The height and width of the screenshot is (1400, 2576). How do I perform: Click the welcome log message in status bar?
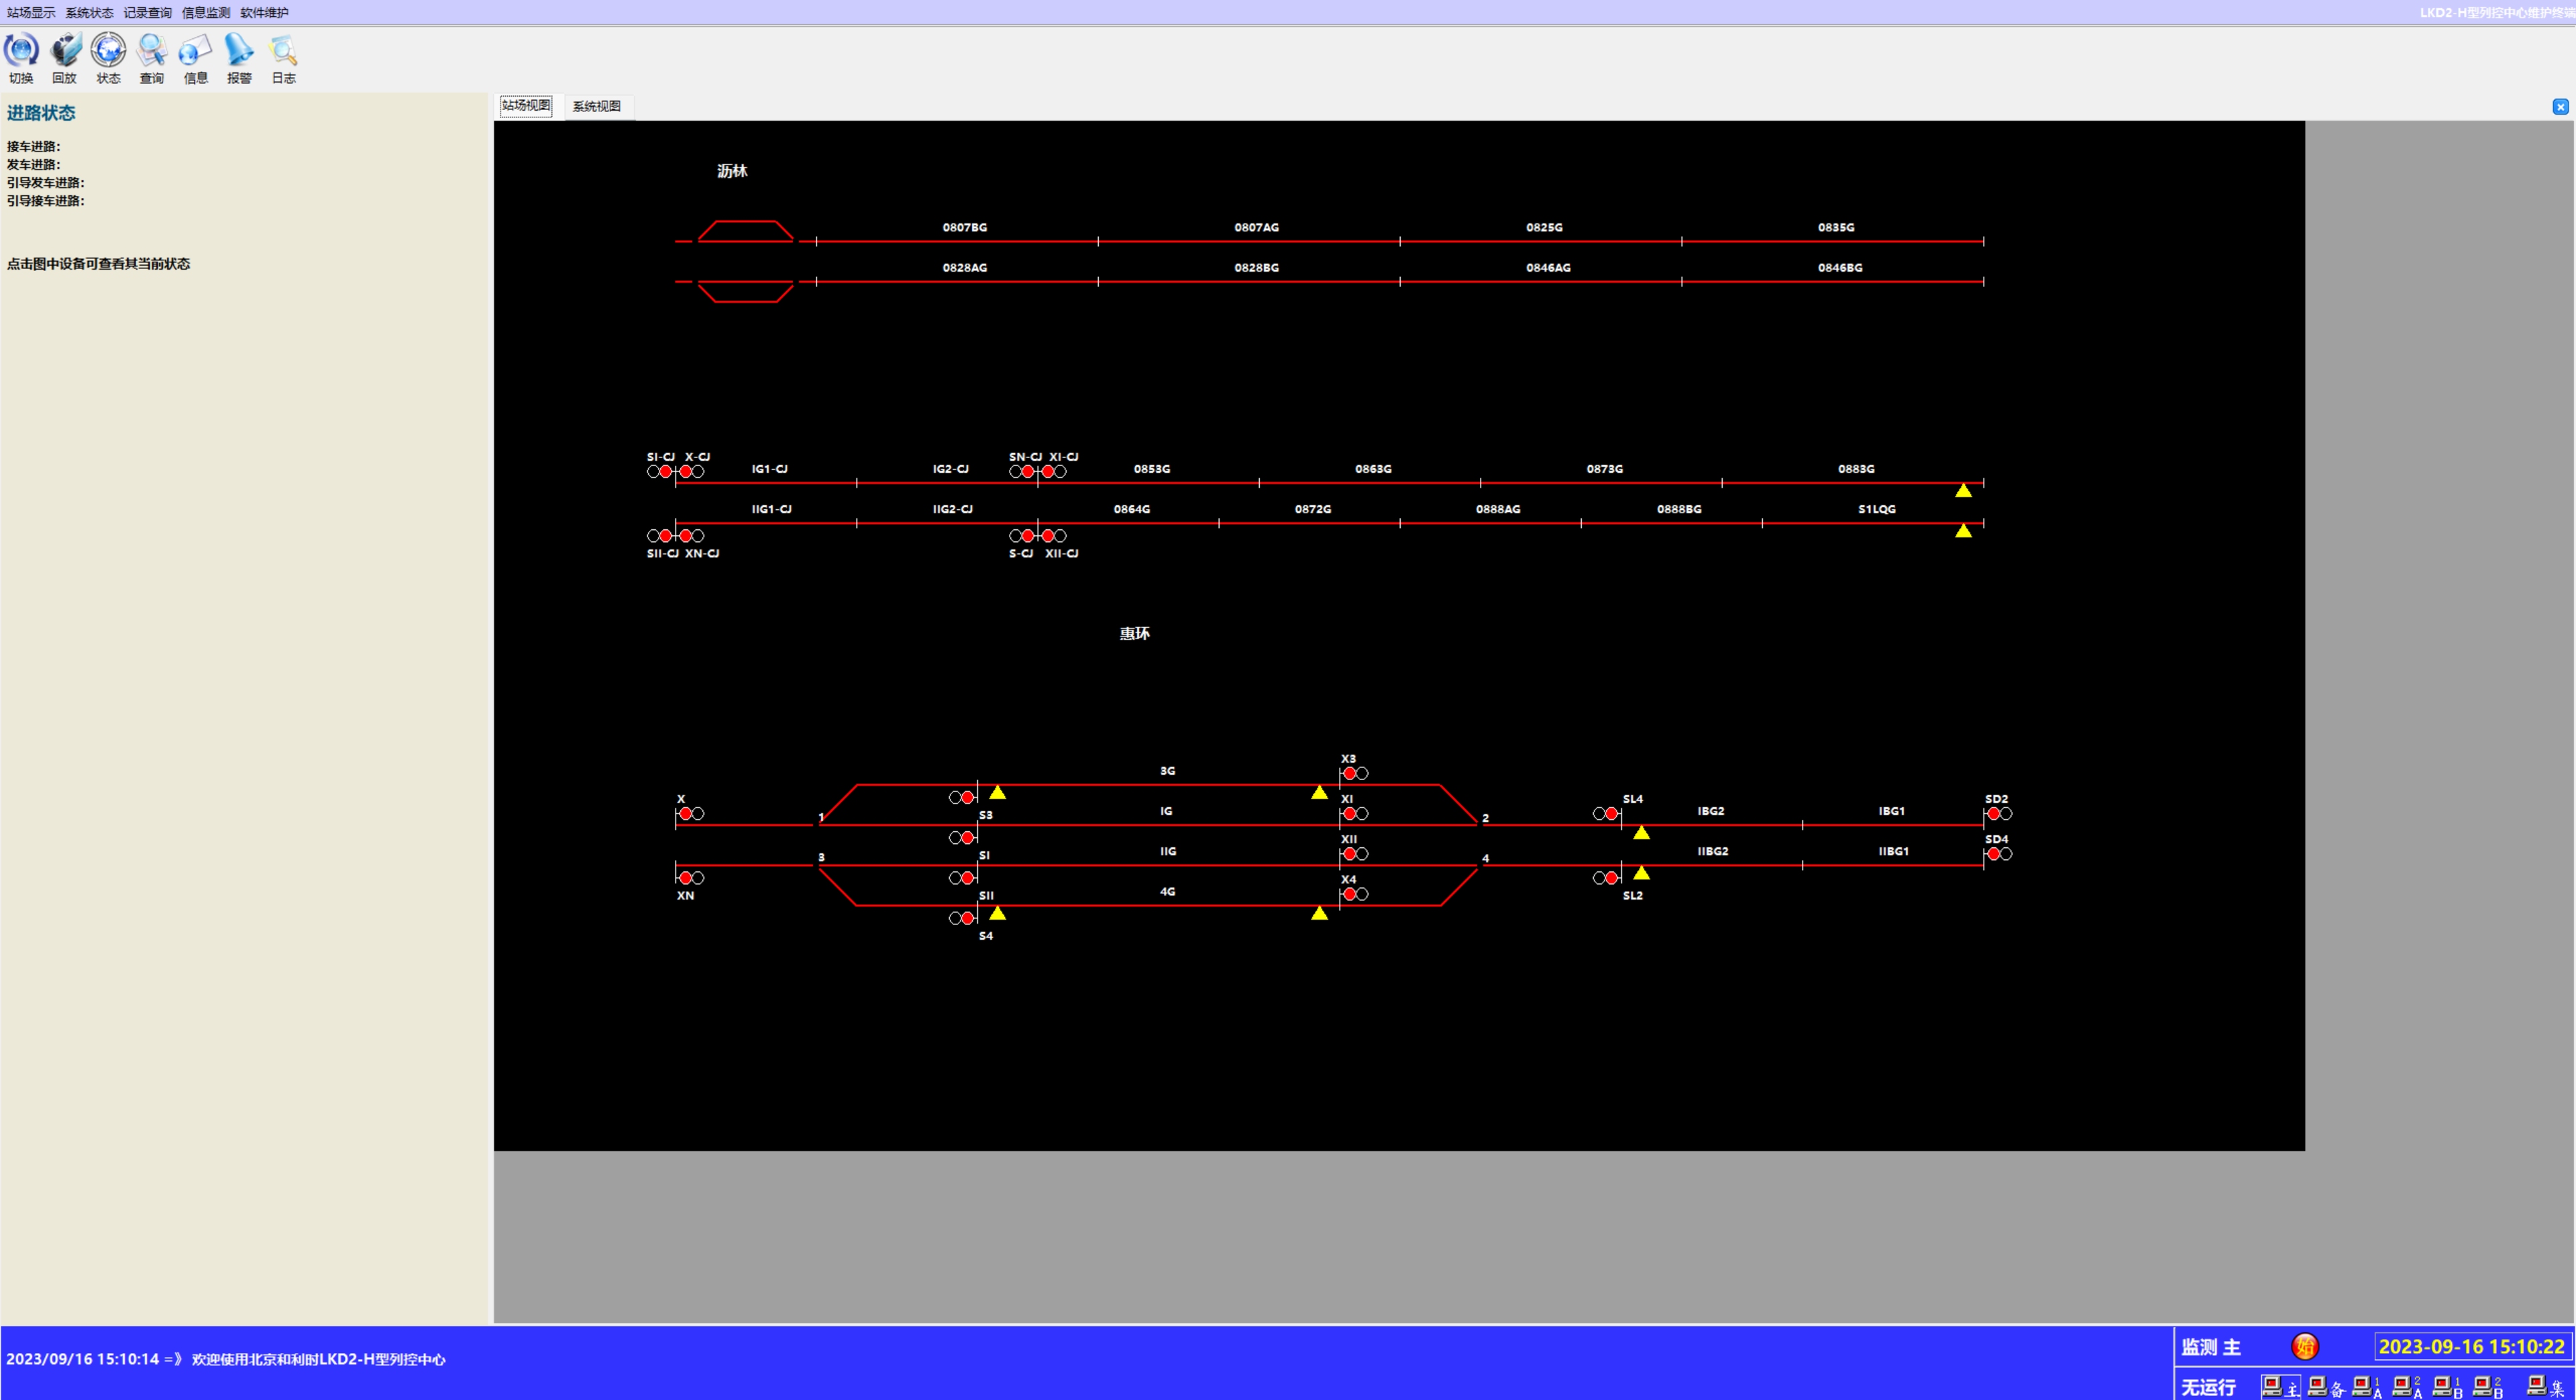226,1360
